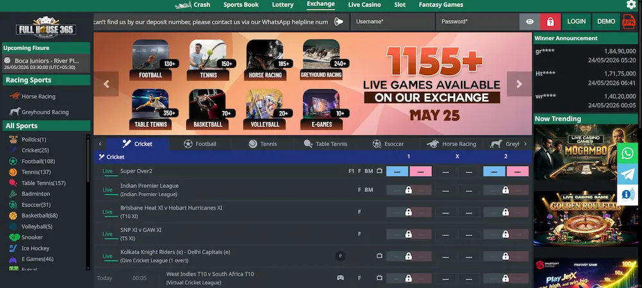642x288 pixels.
Task: Open E Games(46) in All Sports
Action: click(31, 259)
